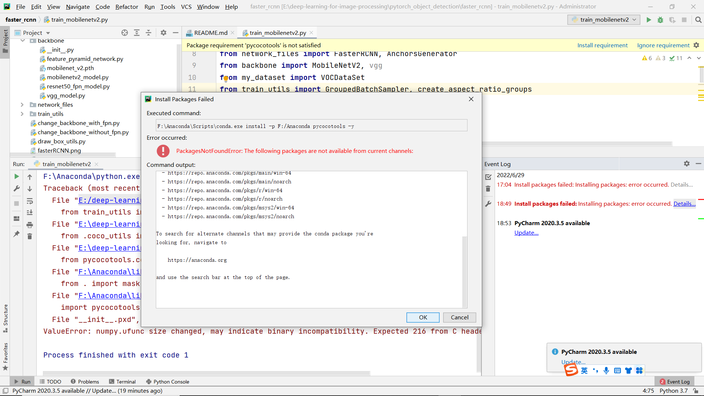The height and width of the screenshot is (396, 704).
Task: Start Debug session using bug icon
Action: pyautogui.click(x=660, y=20)
